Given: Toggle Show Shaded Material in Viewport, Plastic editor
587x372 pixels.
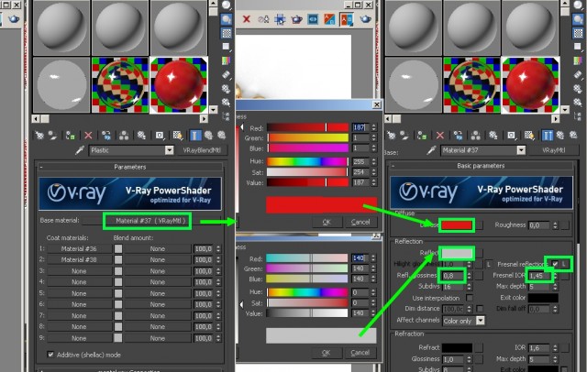Looking at the screenshot, I should [177, 136].
